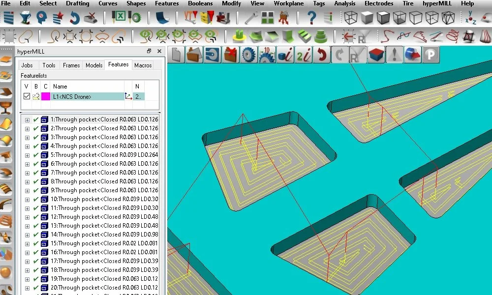492x295 pixels.
Task: Click the Name column header
Action: click(87, 86)
